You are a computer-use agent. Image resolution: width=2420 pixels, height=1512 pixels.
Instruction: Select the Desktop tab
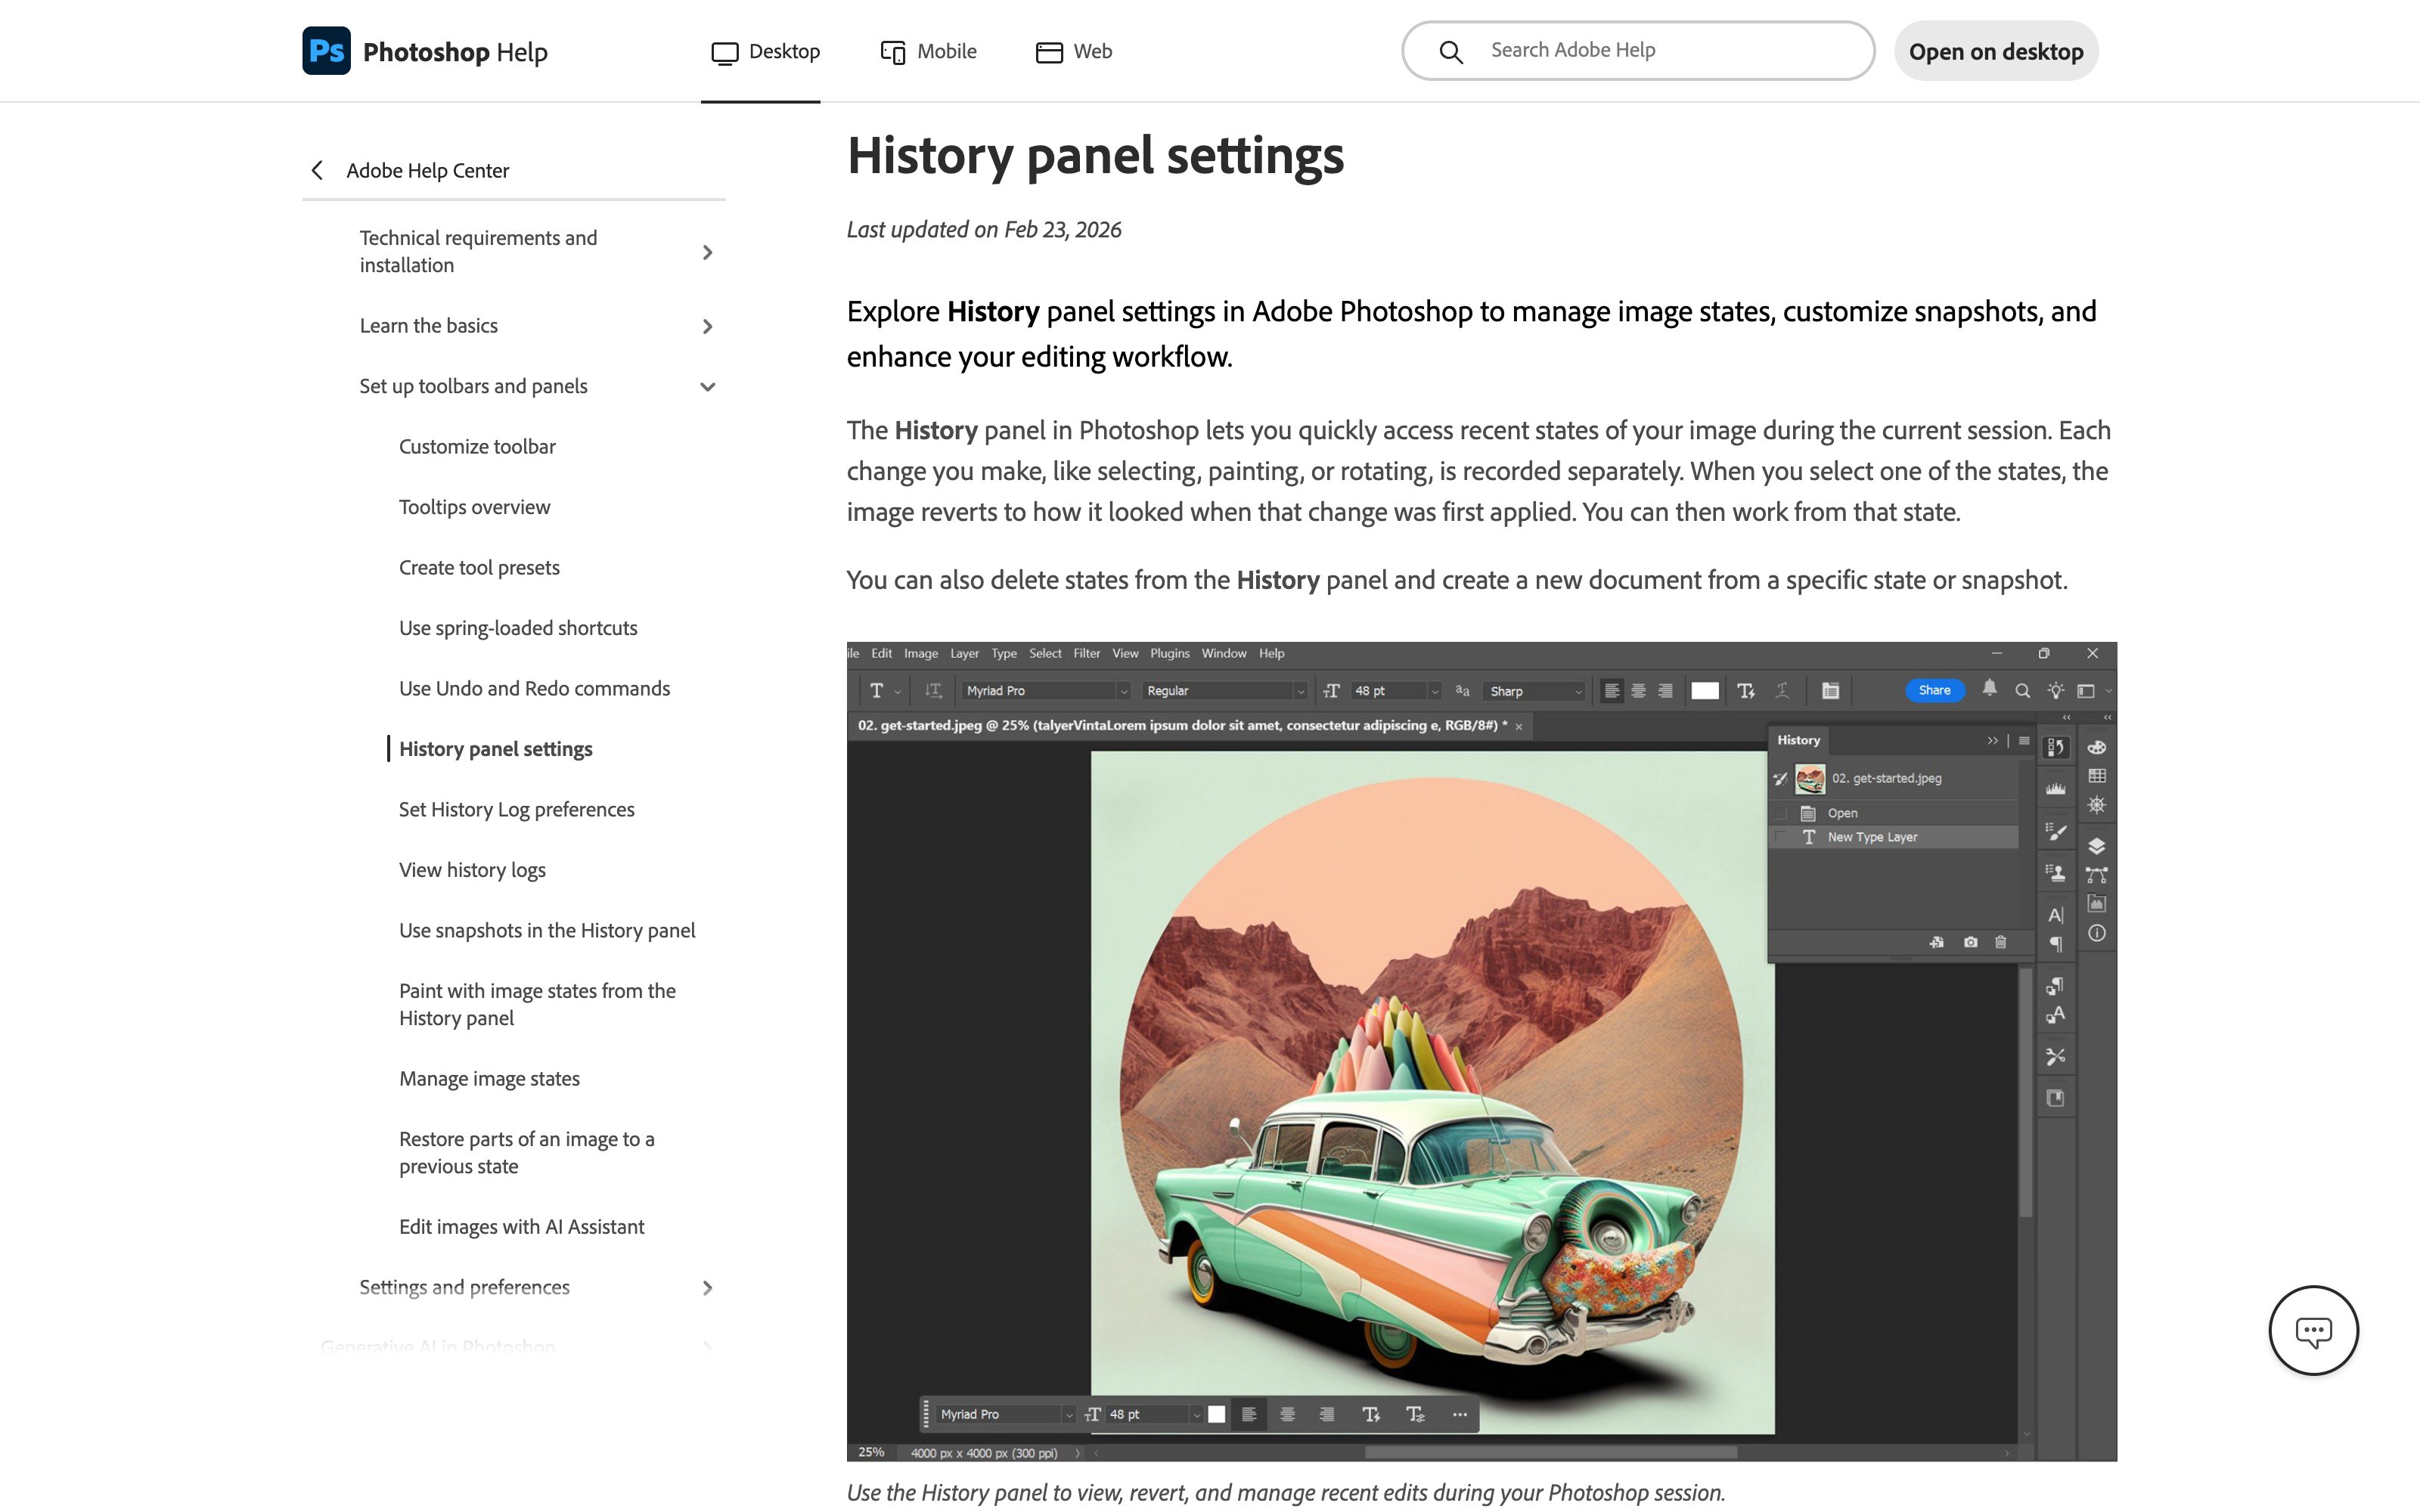pyautogui.click(x=765, y=51)
